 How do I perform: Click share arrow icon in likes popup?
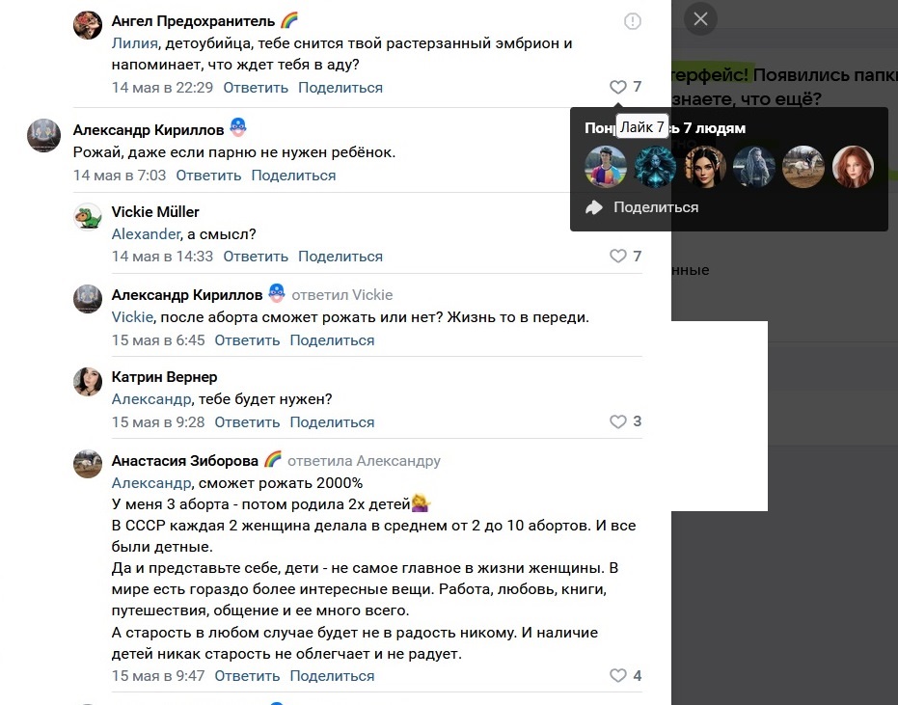[594, 207]
